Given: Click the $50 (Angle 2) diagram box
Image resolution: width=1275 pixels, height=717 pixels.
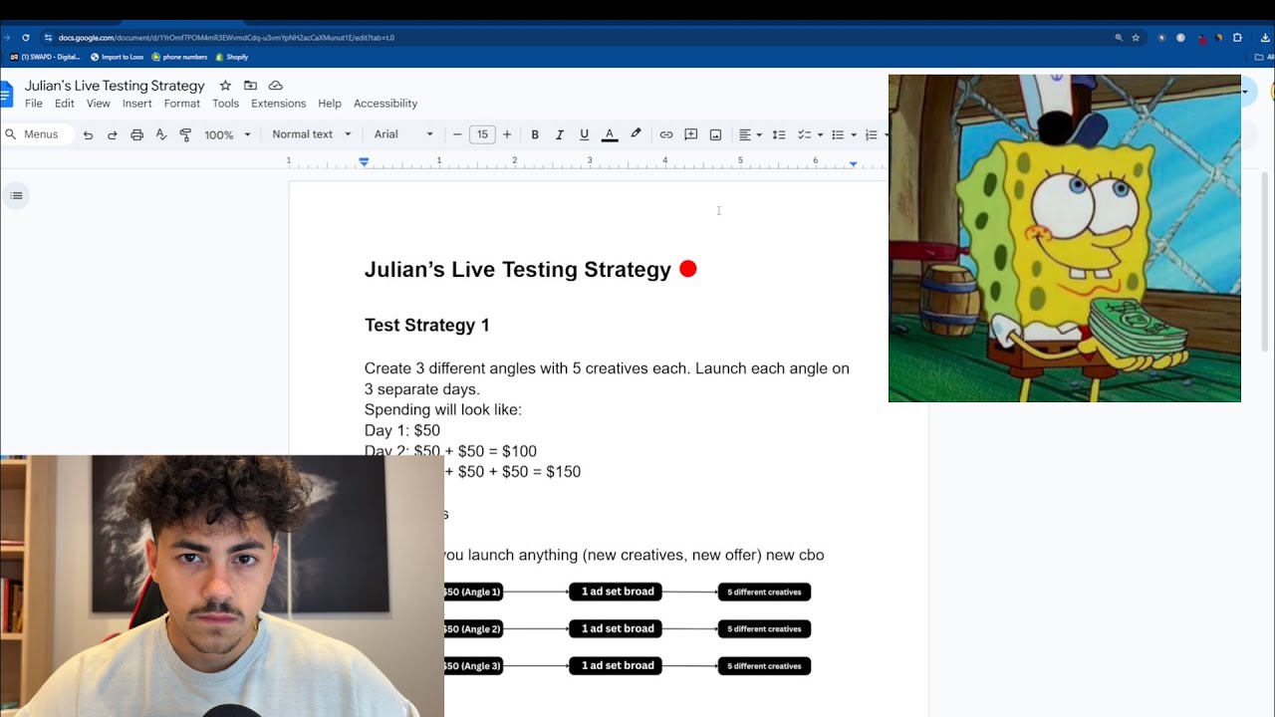Looking at the screenshot, I should pos(473,628).
